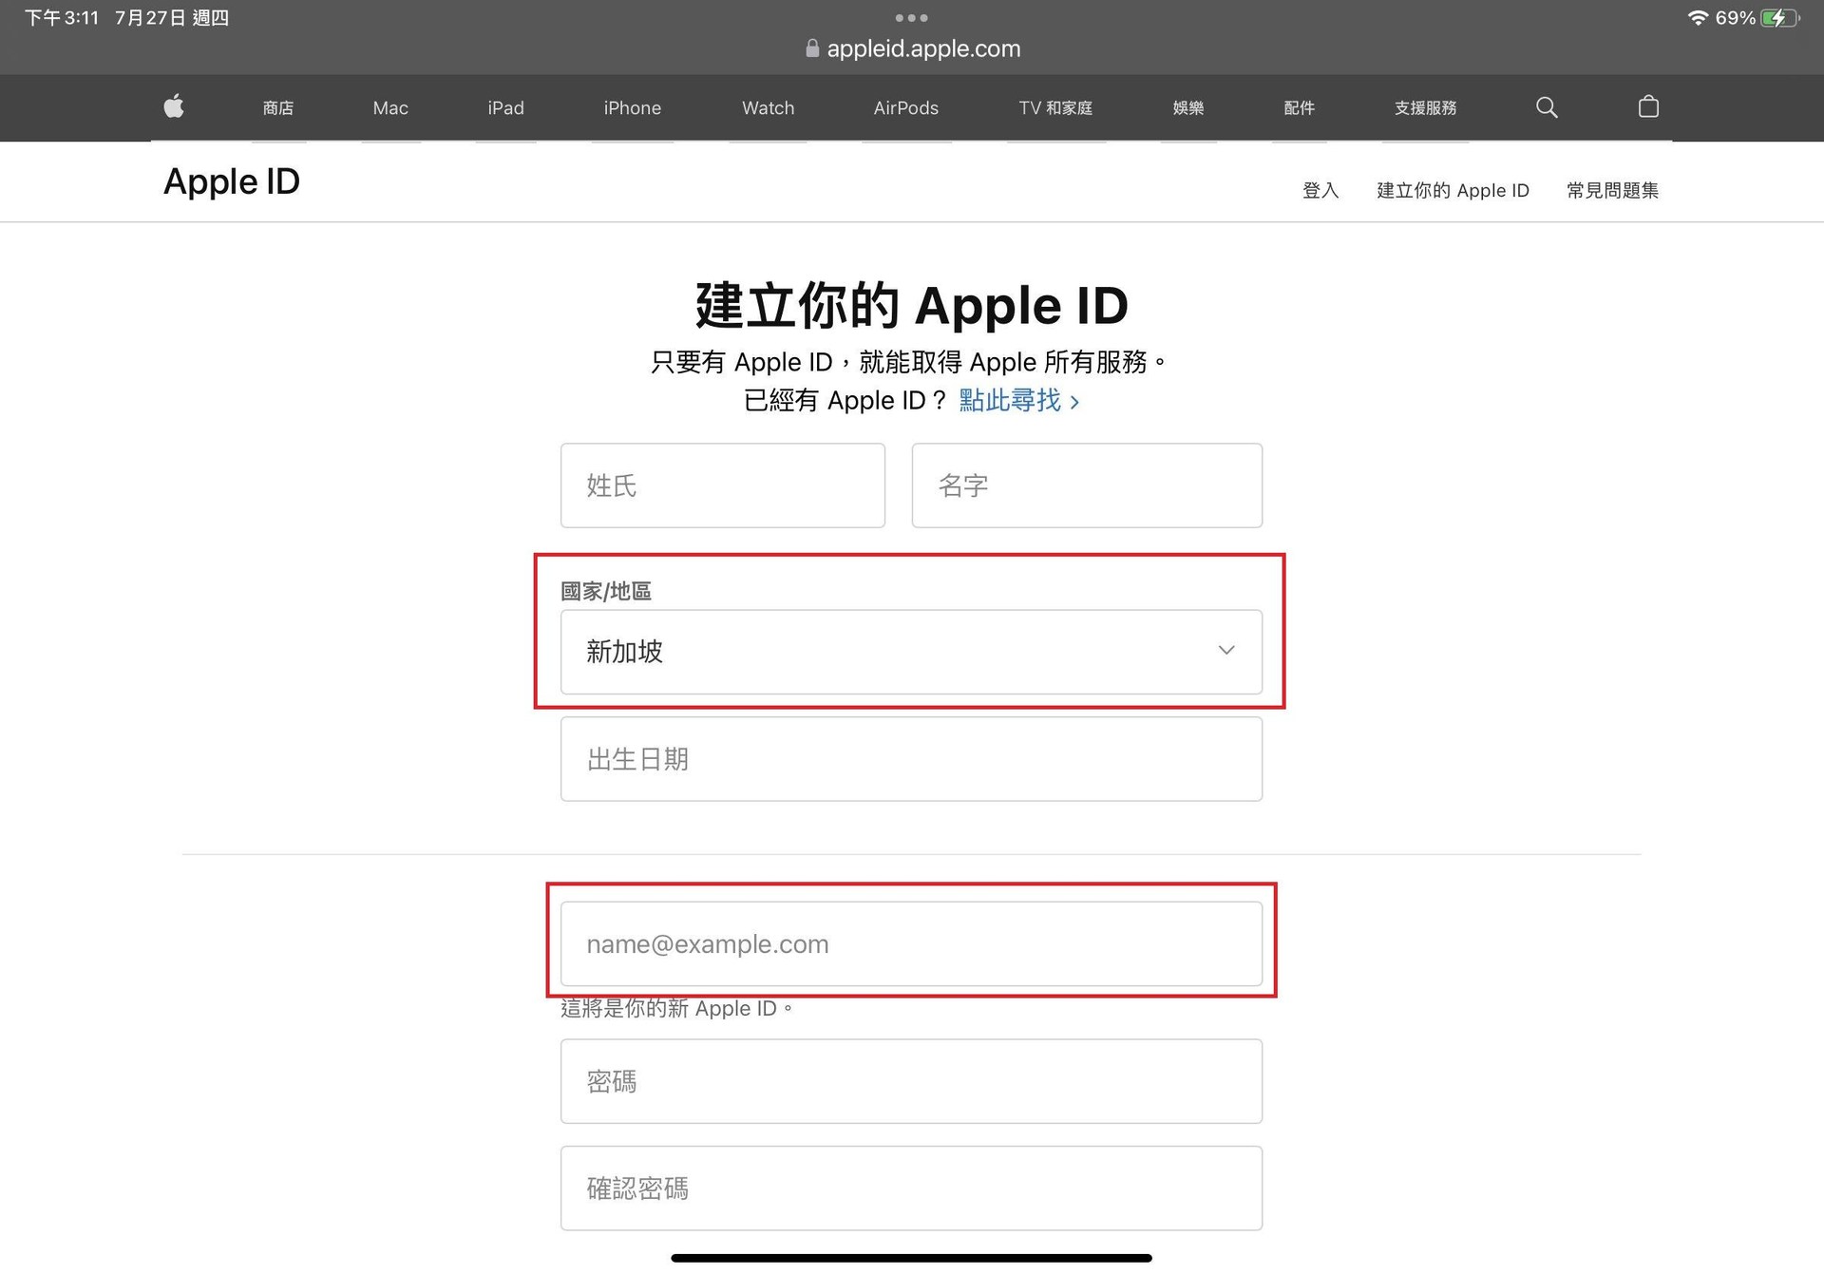Open the 娛樂 navigation item
The height and width of the screenshot is (1274, 1824).
pyautogui.click(x=1188, y=108)
